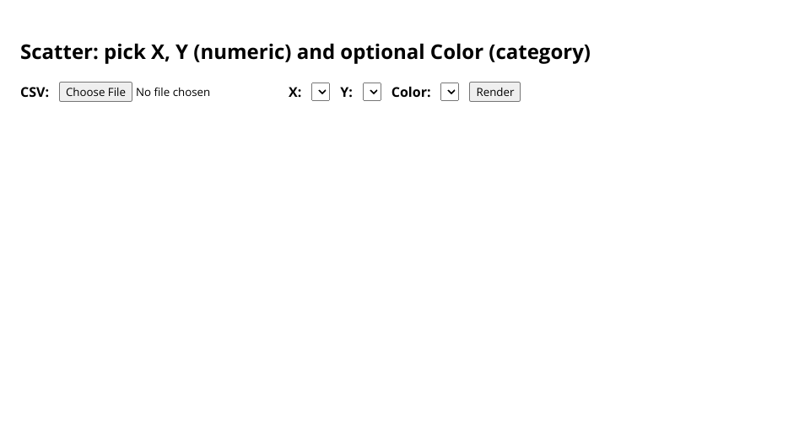This screenshot has width=810, height=421.
Task: Click the 'No file chosen' text
Action: click(173, 92)
